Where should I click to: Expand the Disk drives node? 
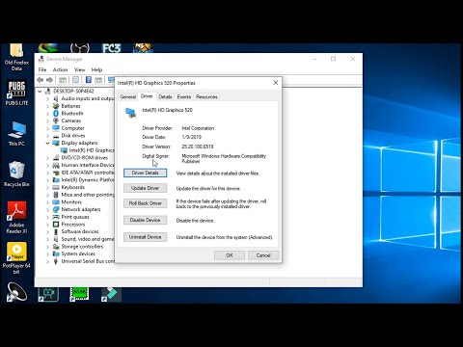pos(47,136)
